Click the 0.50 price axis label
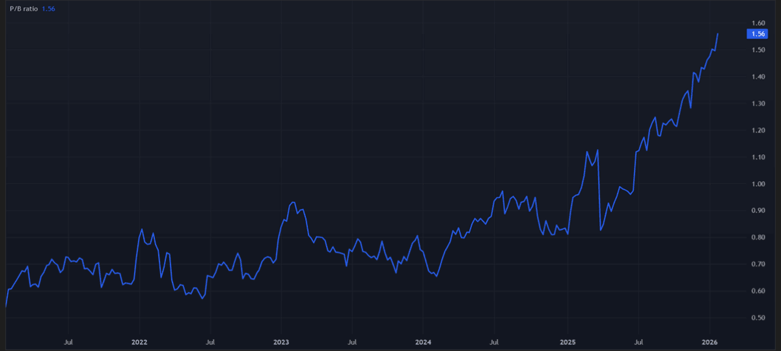The width and height of the screenshot is (781, 351). click(758, 317)
